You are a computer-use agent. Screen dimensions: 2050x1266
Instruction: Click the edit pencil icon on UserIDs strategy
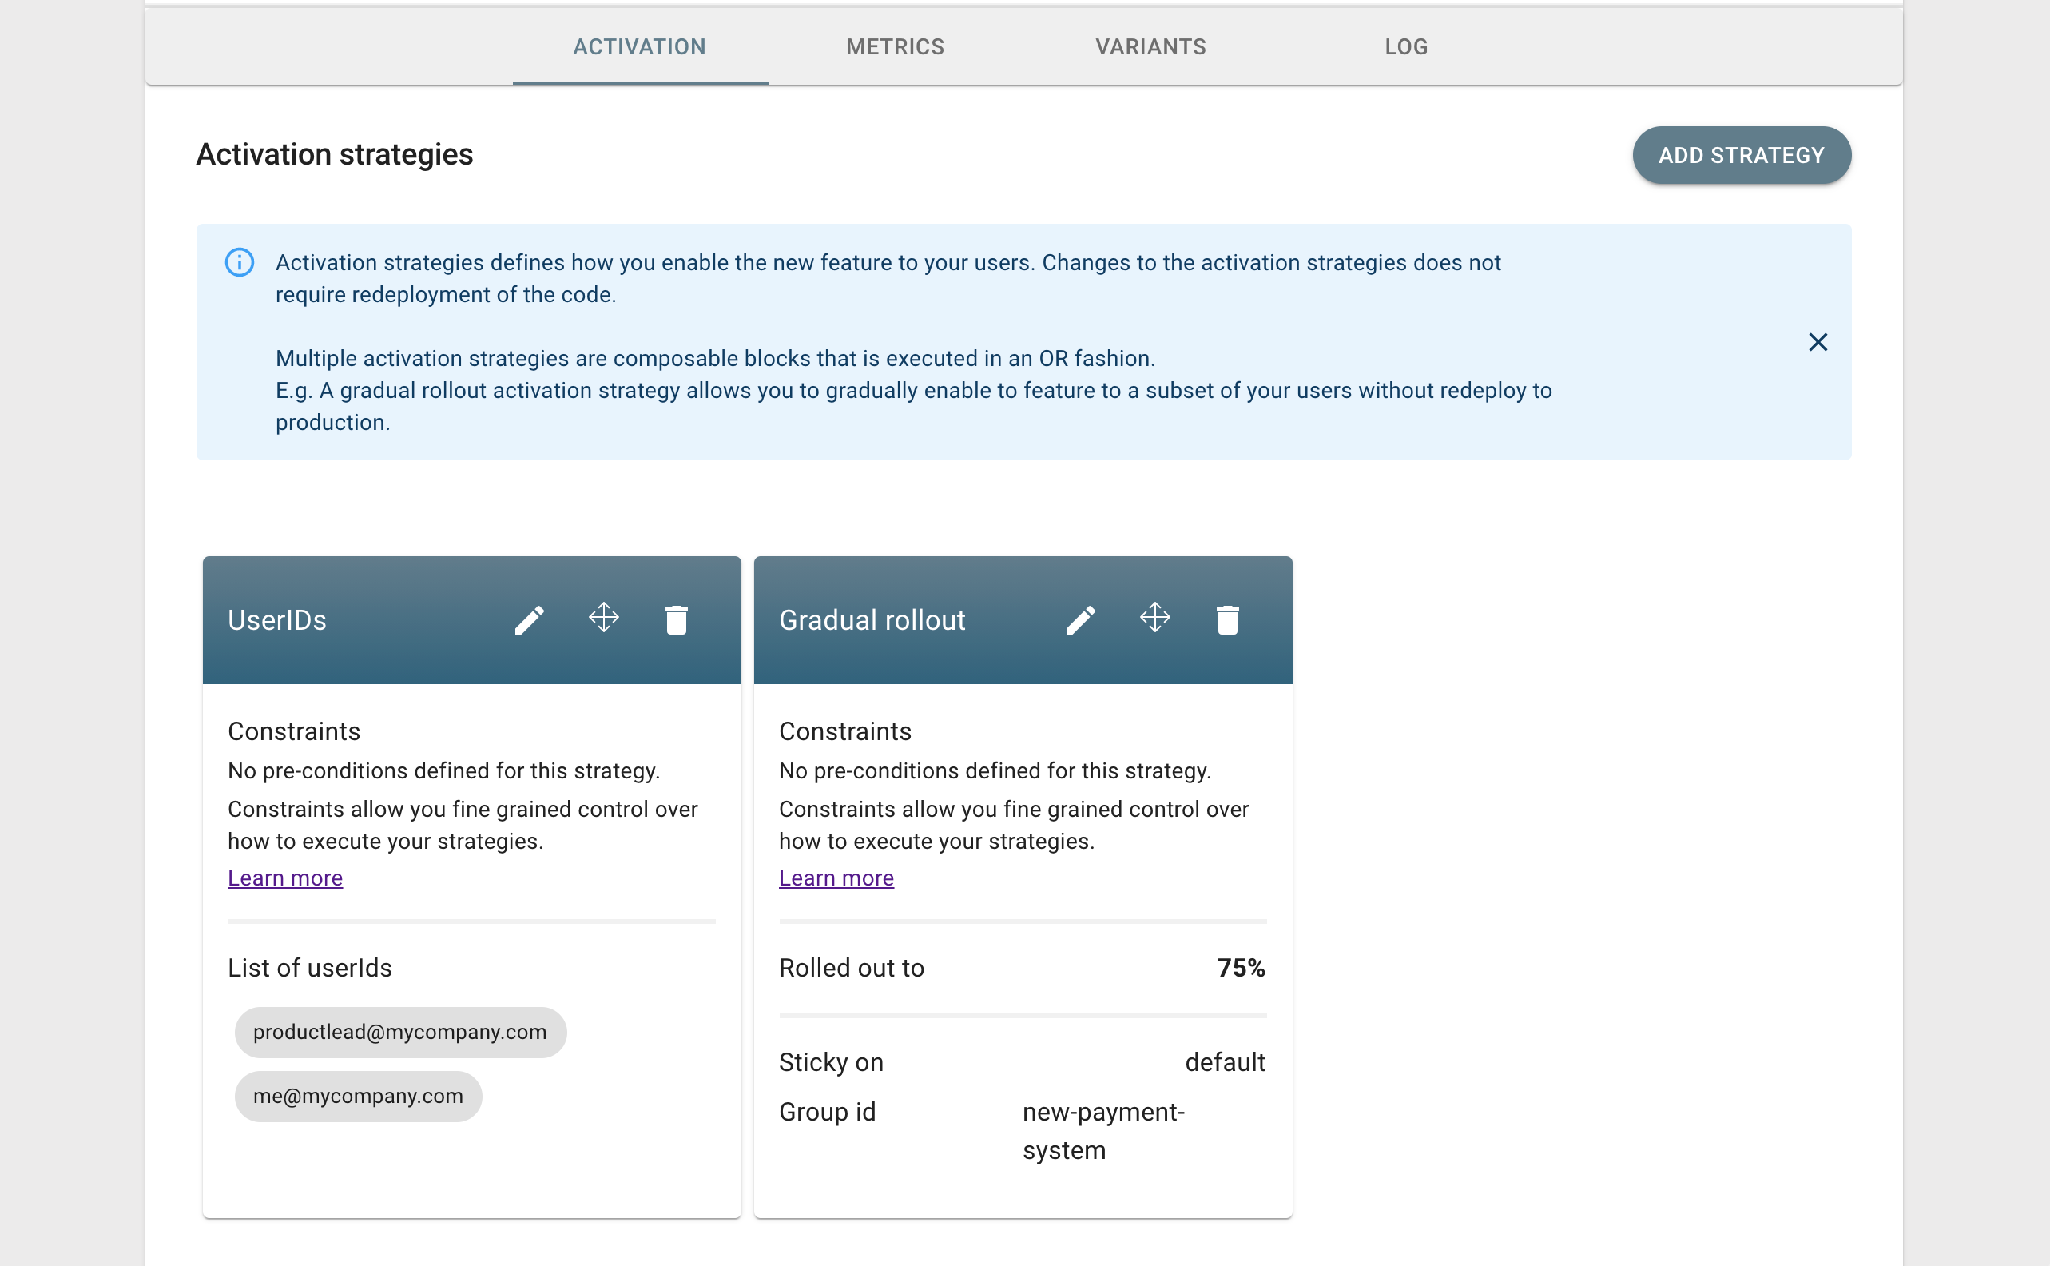coord(531,619)
